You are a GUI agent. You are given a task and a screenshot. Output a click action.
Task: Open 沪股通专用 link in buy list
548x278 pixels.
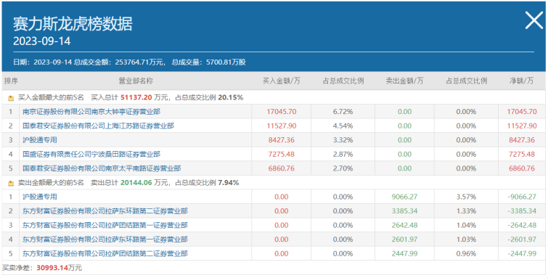pyautogui.click(x=40, y=140)
